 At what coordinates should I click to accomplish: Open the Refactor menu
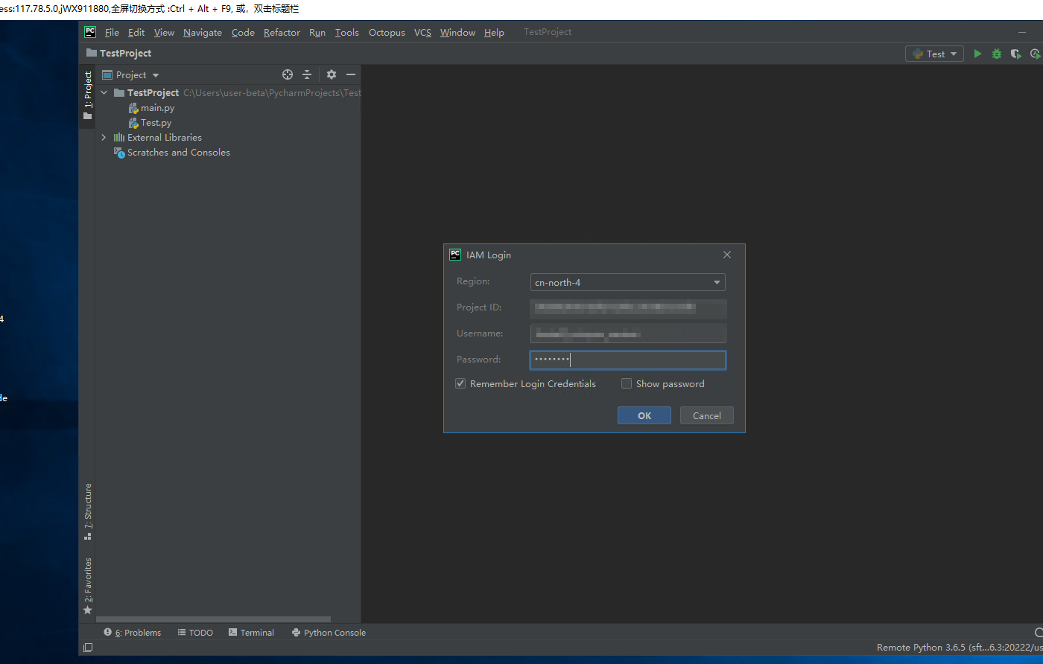[282, 32]
